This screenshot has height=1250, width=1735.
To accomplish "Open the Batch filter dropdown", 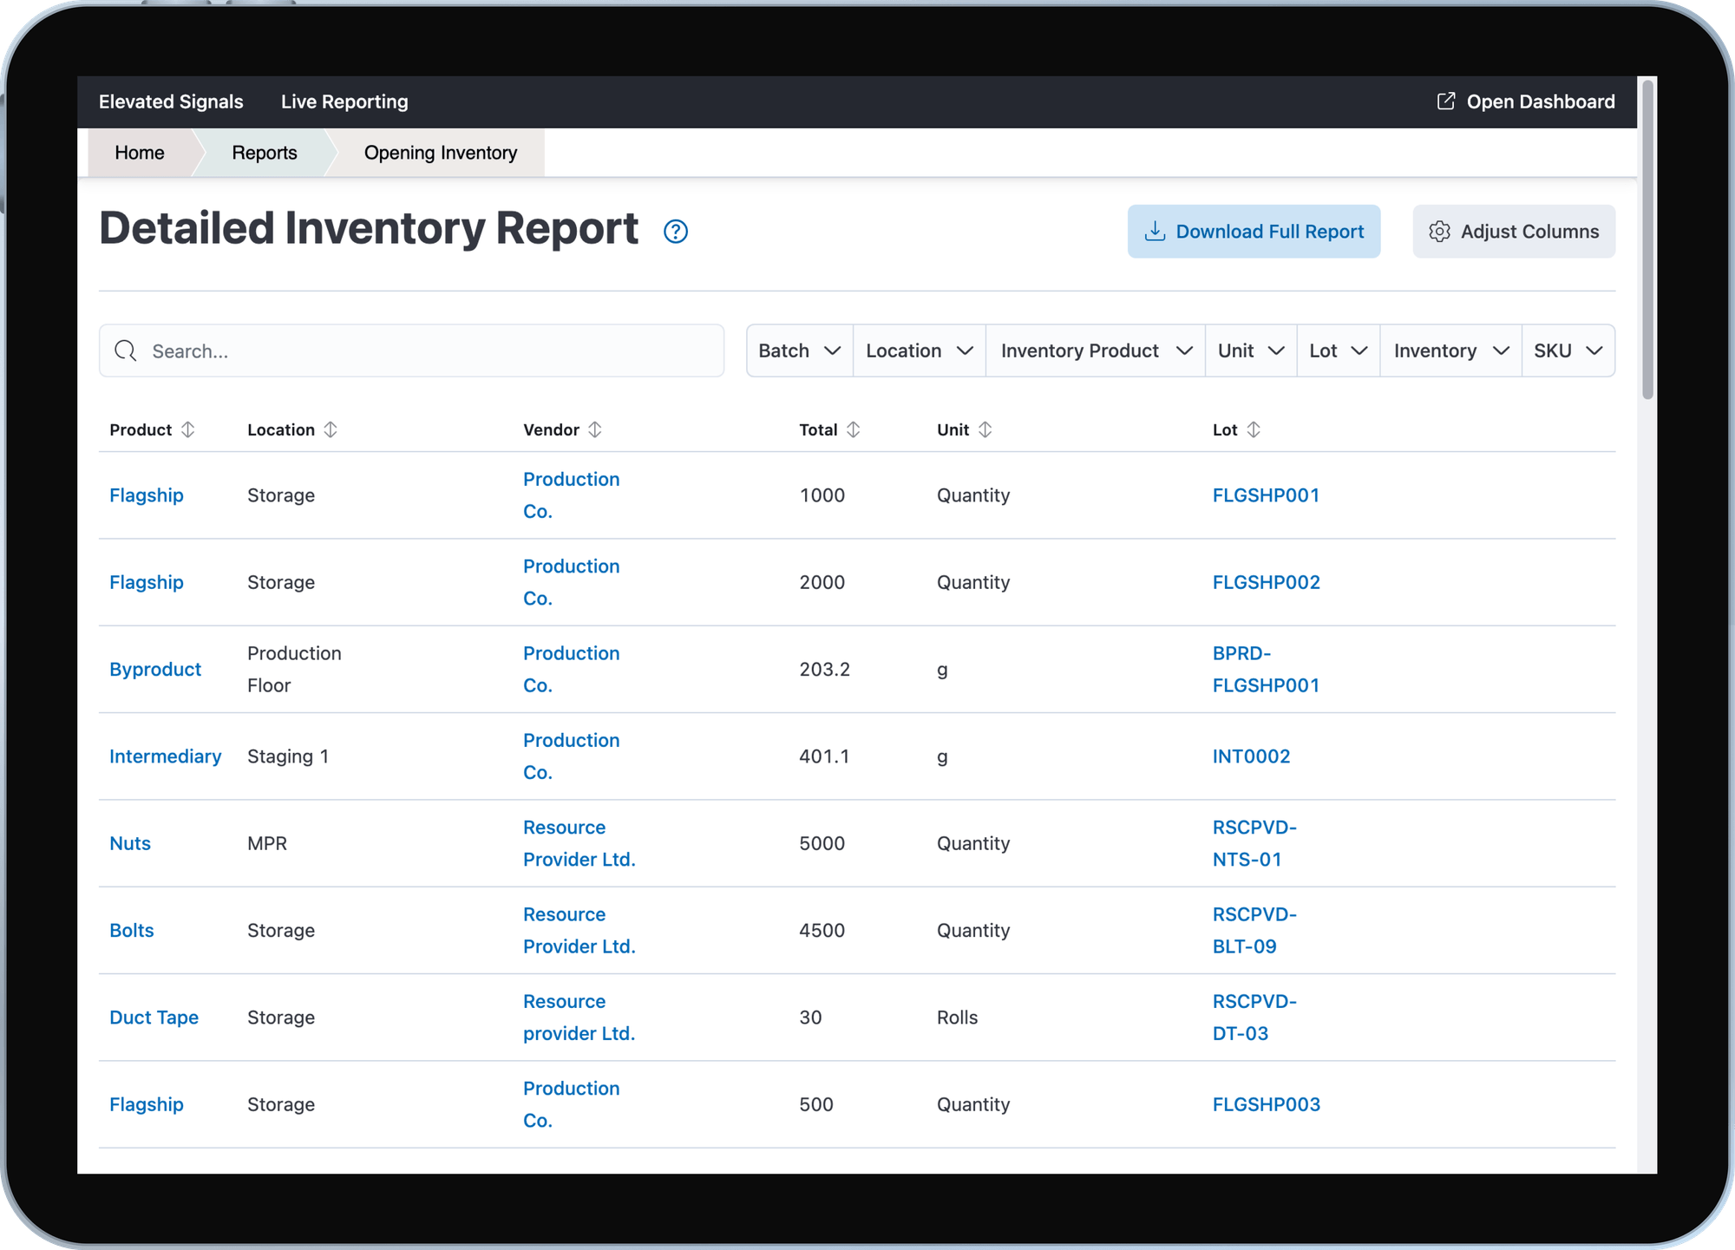I will [797, 350].
